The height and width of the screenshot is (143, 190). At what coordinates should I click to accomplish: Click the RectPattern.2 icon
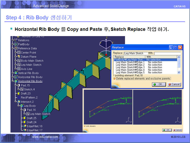[x=19, y=98]
